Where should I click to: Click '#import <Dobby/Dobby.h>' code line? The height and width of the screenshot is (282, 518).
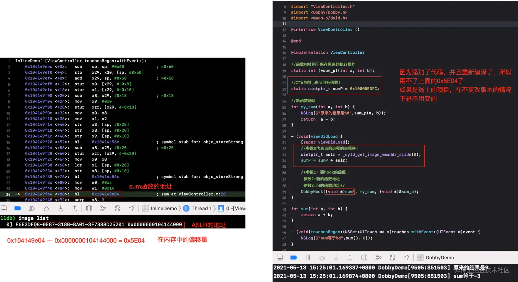click(x=319, y=12)
